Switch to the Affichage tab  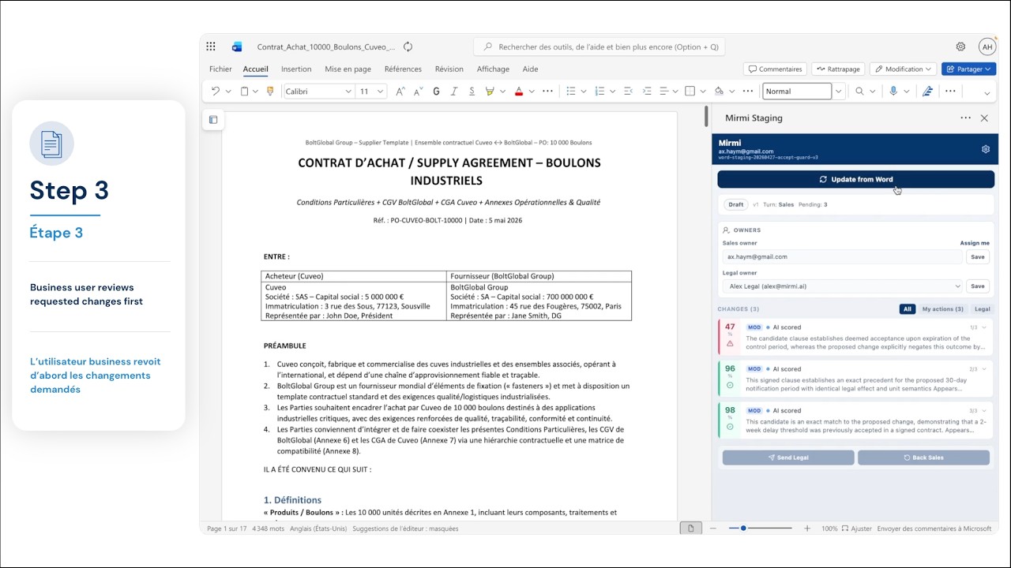point(493,69)
